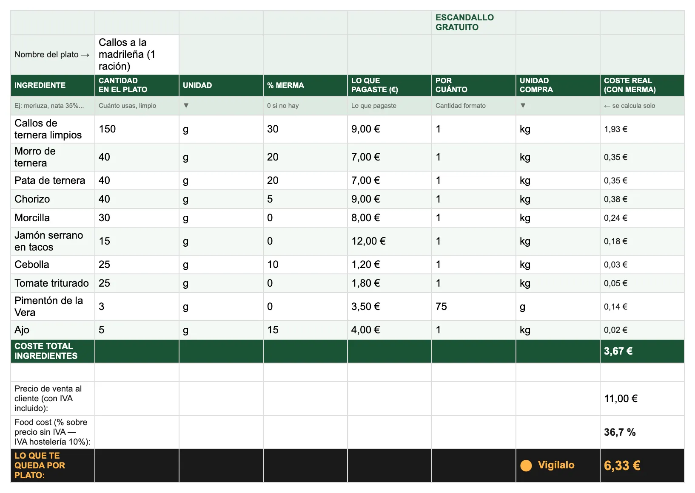Select the Cebolla ingredient cell
Viewport: 695px width, 493px height.
pyautogui.click(x=52, y=265)
